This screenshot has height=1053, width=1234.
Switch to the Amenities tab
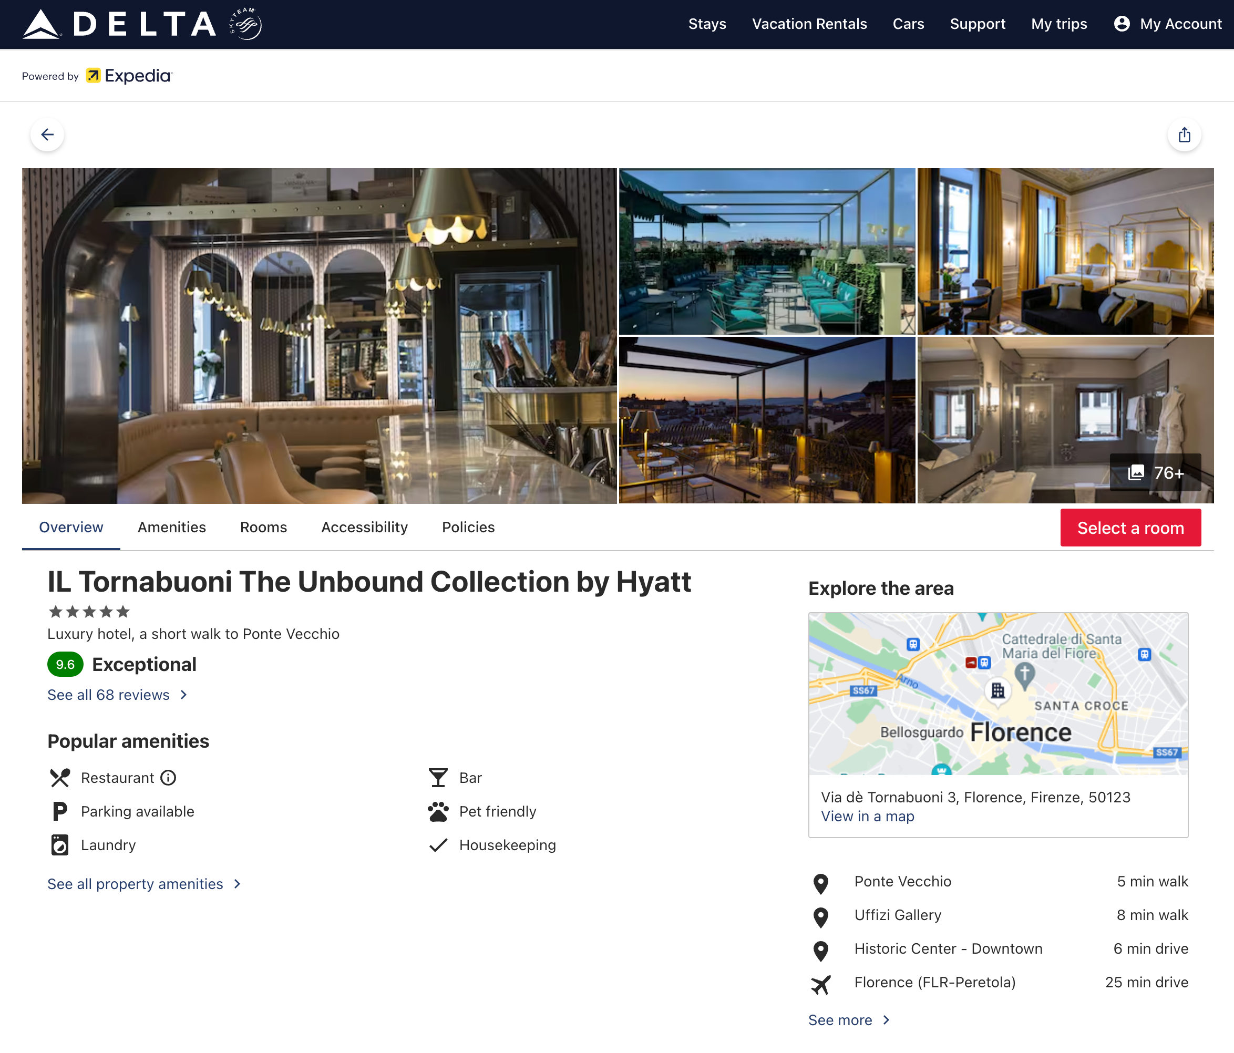171,528
